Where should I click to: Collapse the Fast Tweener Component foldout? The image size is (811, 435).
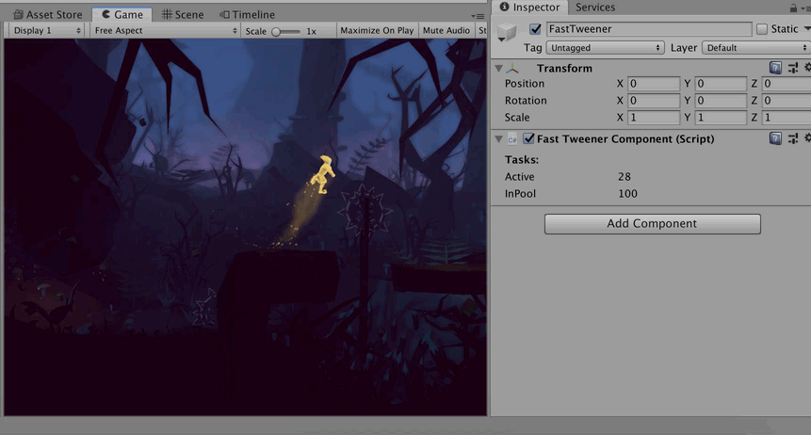point(498,138)
